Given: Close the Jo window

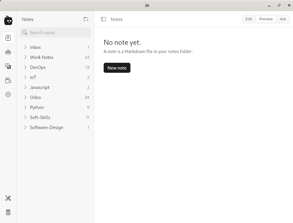Looking at the screenshot, I should point(289,5).
